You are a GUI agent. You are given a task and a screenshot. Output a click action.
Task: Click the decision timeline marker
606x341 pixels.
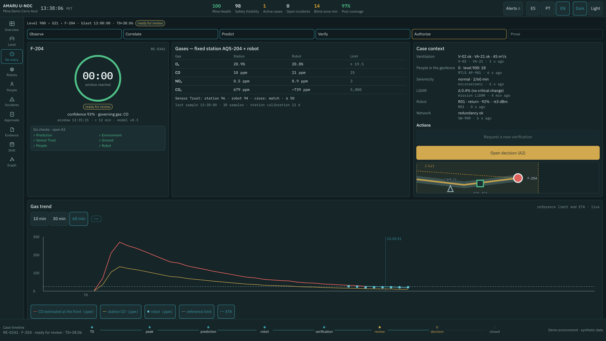[437, 327]
